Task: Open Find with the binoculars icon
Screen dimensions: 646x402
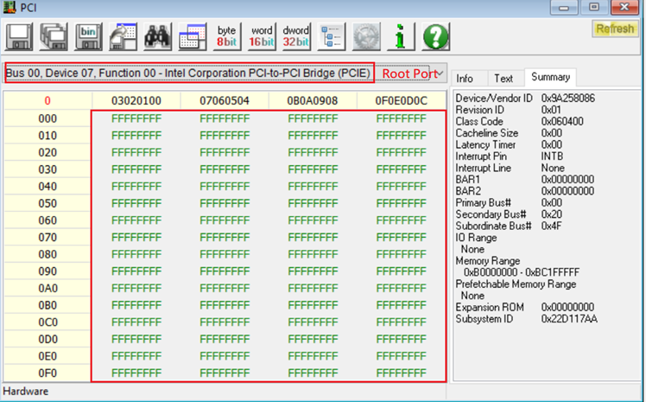Action: 157,37
